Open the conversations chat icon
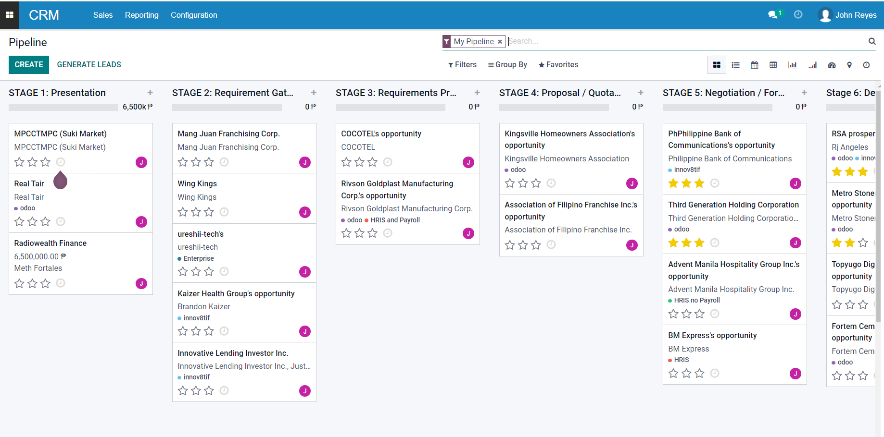Viewport: 884px width, 437px height. [772, 15]
